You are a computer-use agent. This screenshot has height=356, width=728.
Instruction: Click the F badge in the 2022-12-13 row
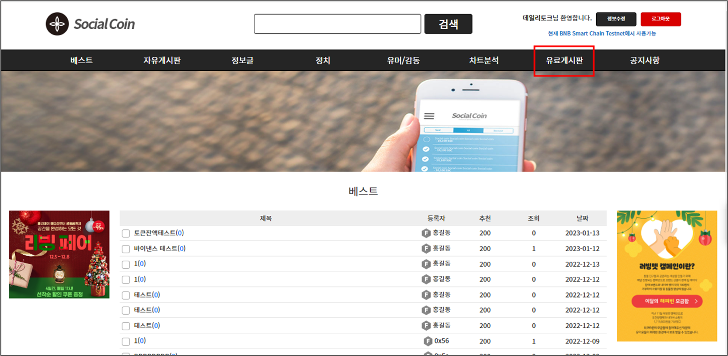[x=426, y=264]
